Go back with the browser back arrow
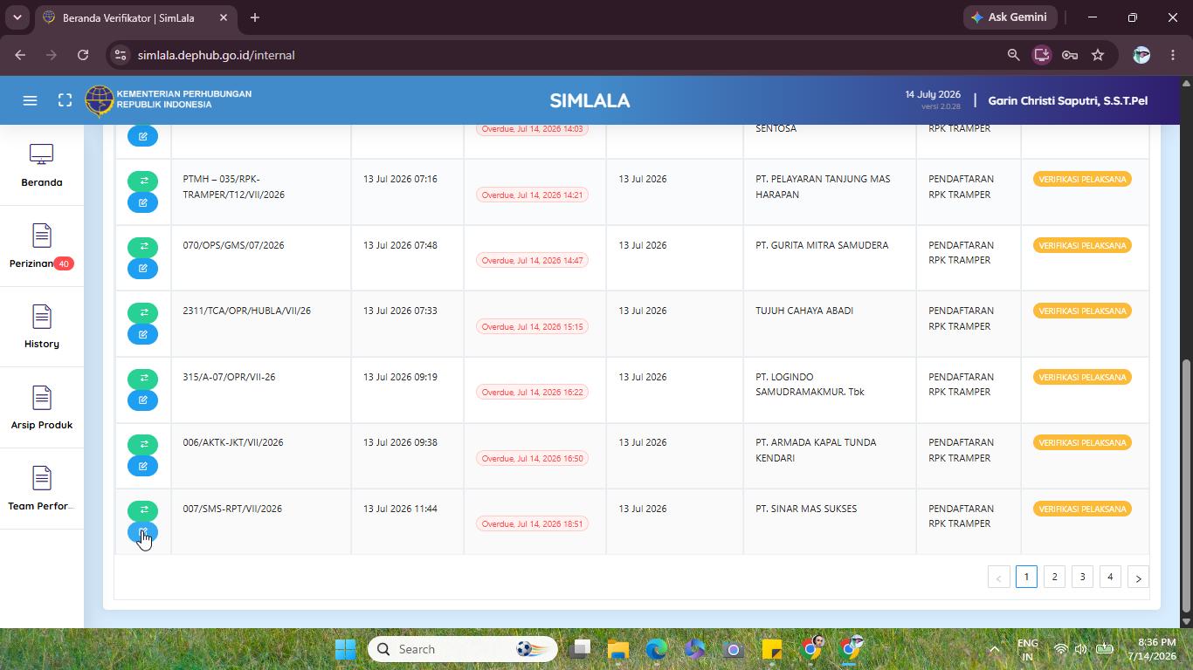 coord(20,55)
